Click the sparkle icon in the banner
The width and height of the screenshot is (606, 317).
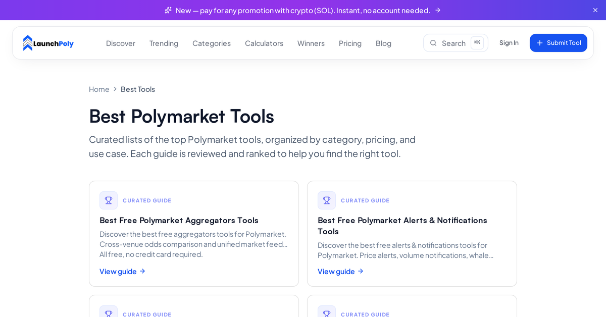click(x=168, y=10)
